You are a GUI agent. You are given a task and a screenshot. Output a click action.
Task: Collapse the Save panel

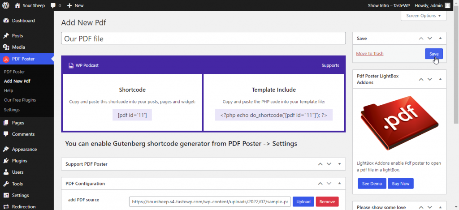pyautogui.click(x=440, y=39)
